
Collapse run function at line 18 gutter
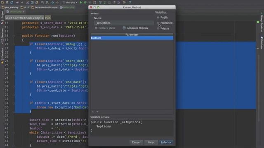[14, 36]
